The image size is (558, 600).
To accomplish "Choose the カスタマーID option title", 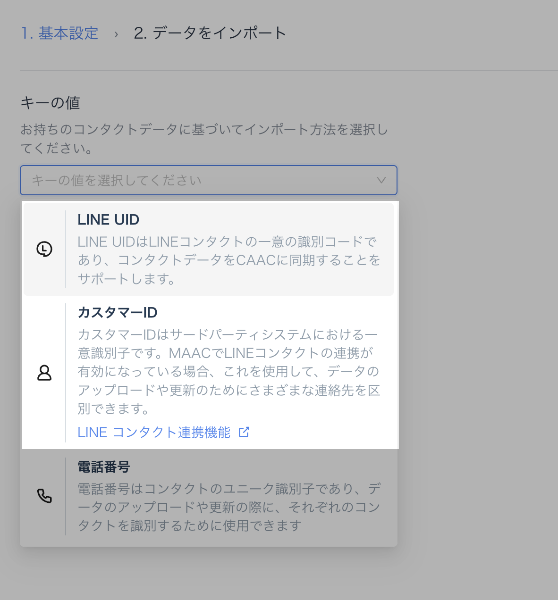I will 117,312.
